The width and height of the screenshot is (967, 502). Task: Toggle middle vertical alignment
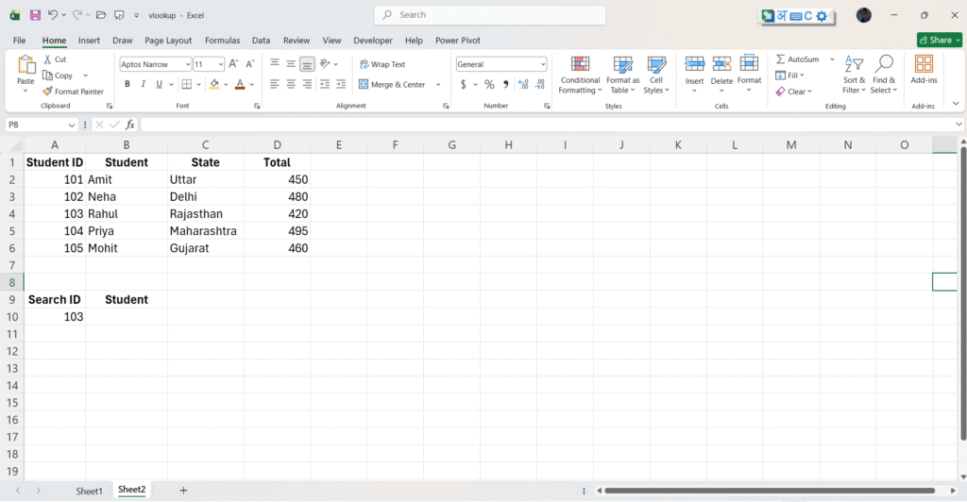point(291,63)
